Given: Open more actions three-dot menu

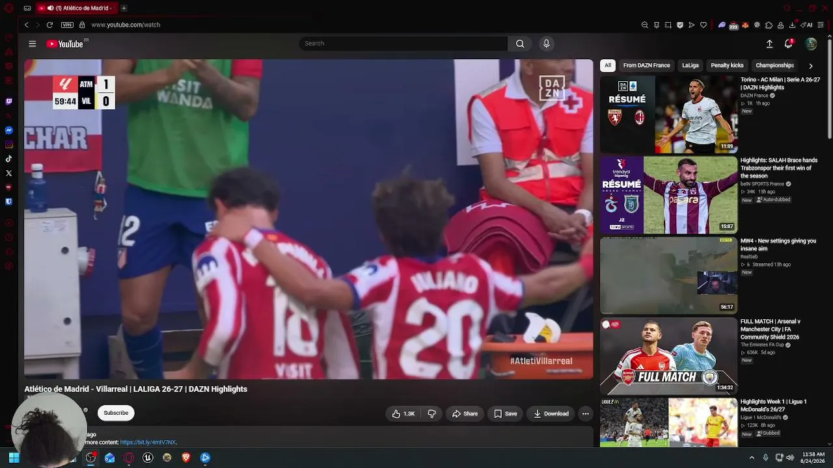Looking at the screenshot, I should point(586,413).
